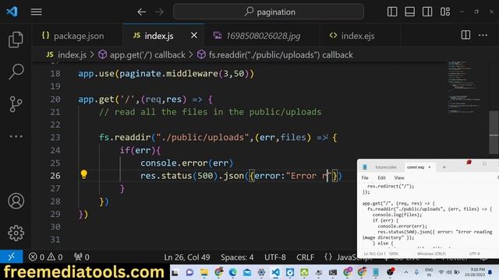Open Microsoft Edge from the taskbar
This screenshot has height=280, width=499.
pyautogui.click(x=233, y=272)
